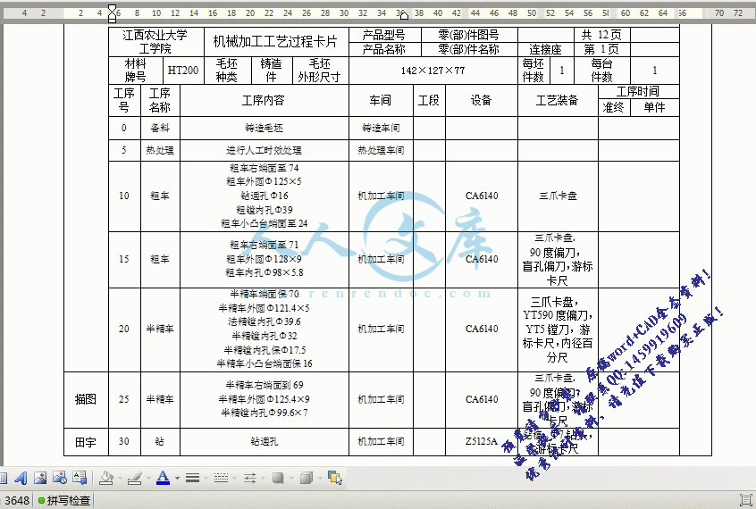Click the 第 1 页 cell
756x509 pixels.
point(601,49)
